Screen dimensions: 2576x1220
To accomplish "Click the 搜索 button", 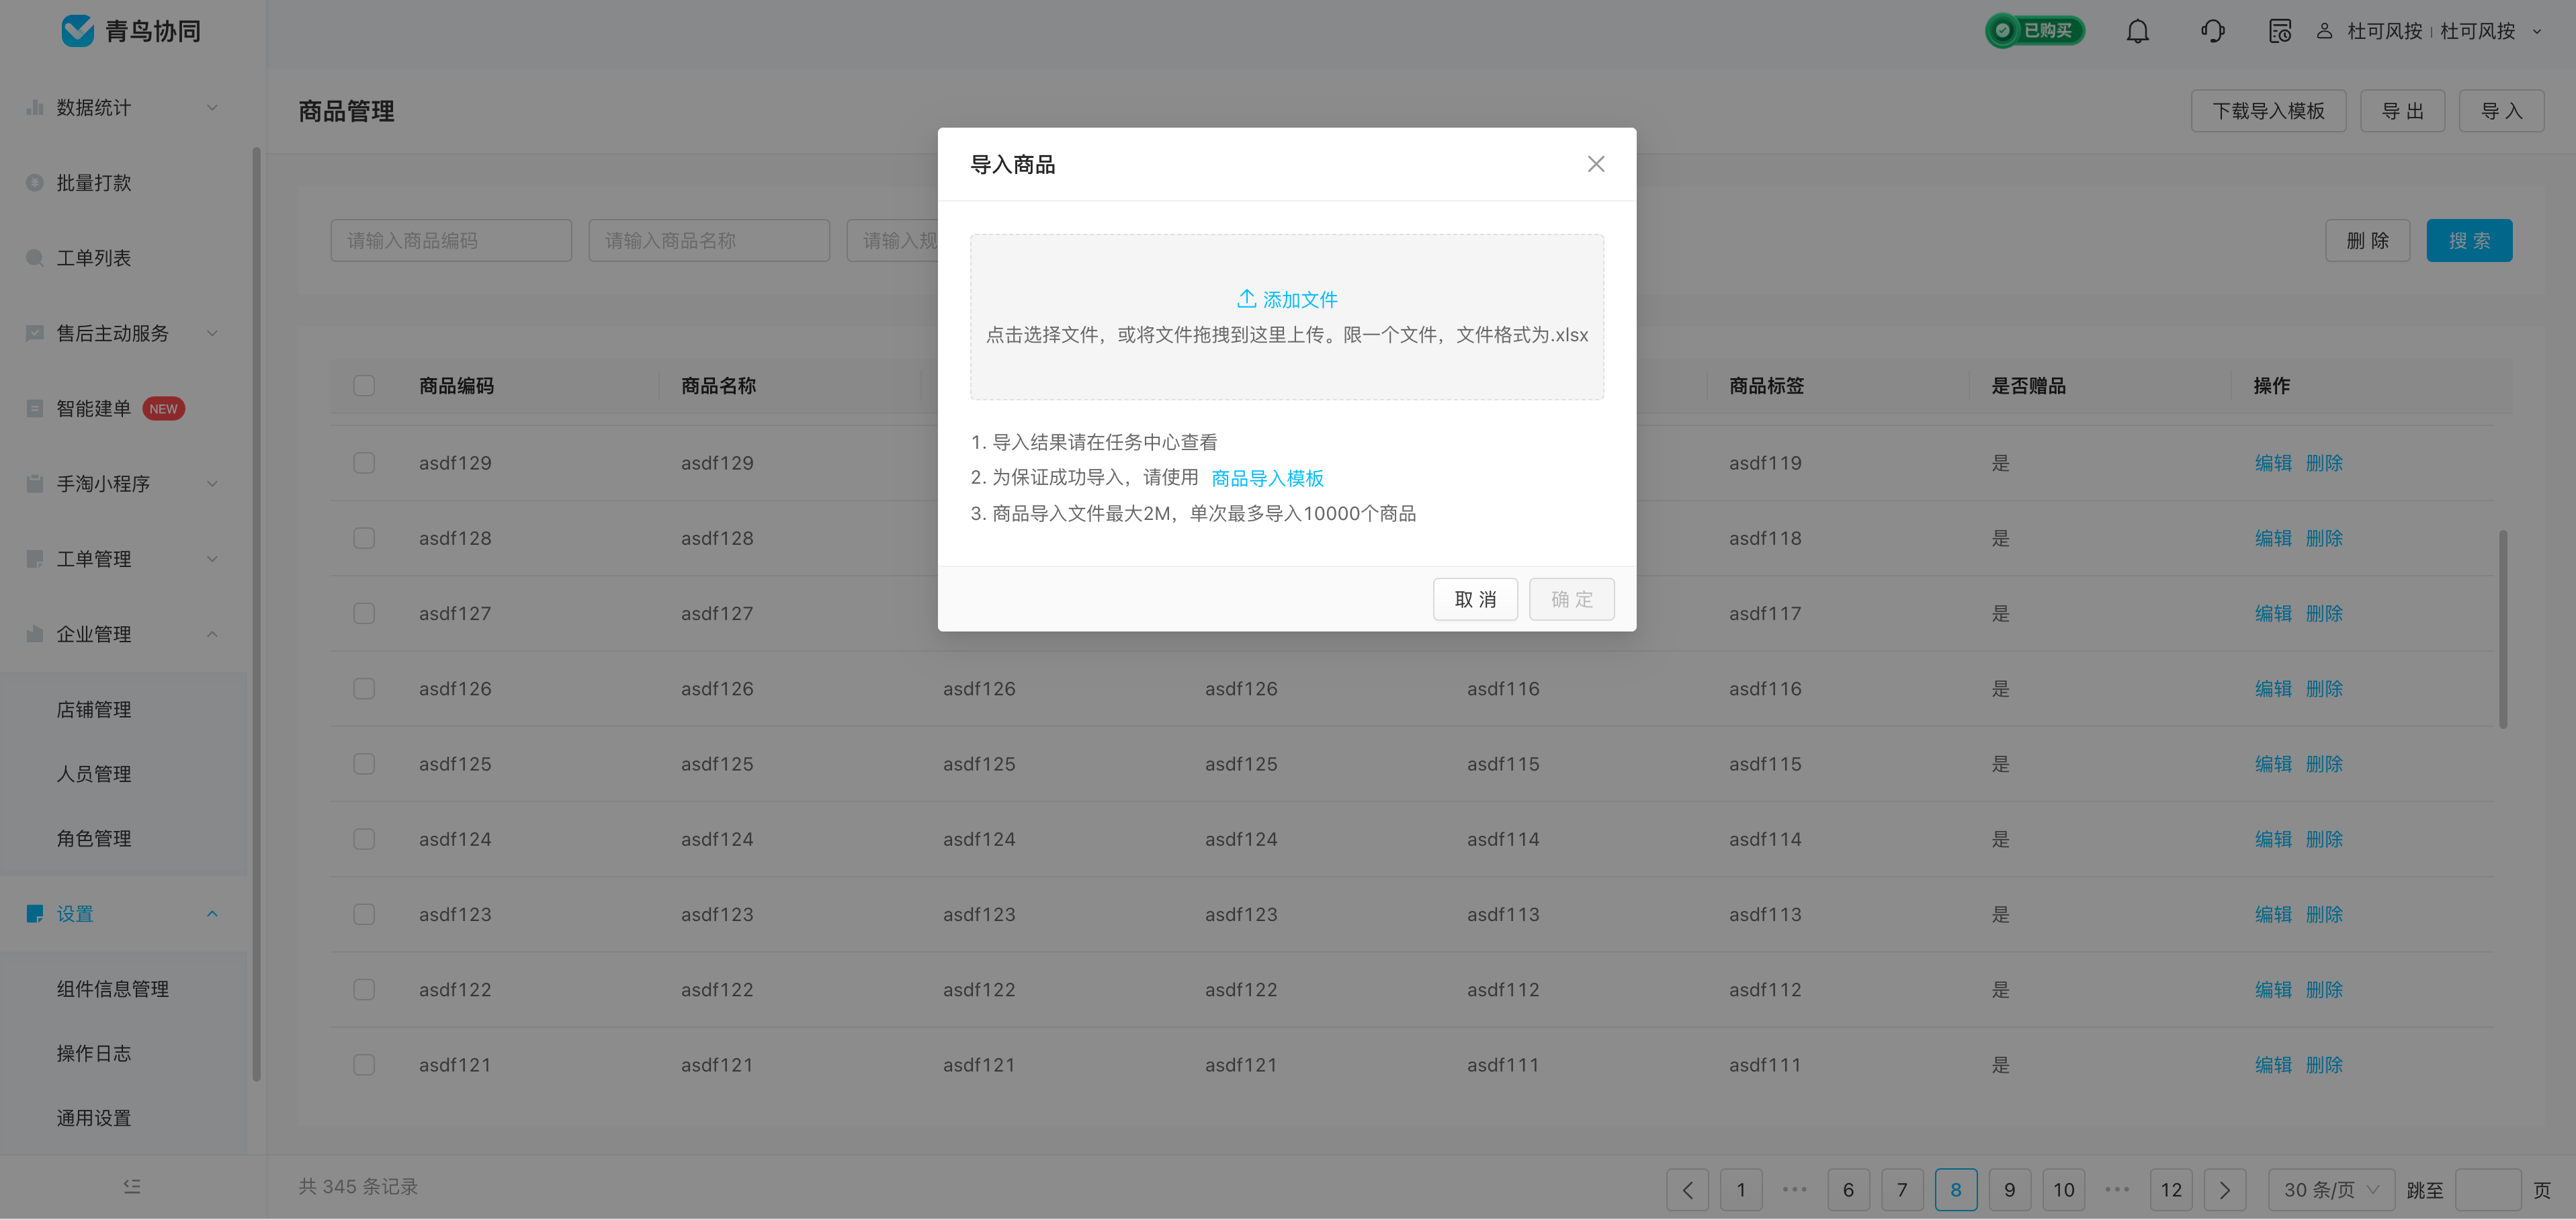I will click(2469, 241).
